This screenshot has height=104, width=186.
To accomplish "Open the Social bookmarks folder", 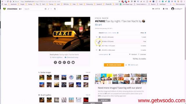I will 80,4.
